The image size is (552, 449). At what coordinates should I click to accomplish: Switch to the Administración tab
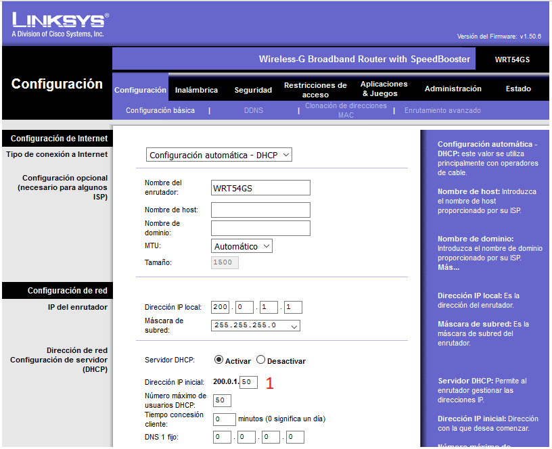click(x=453, y=89)
